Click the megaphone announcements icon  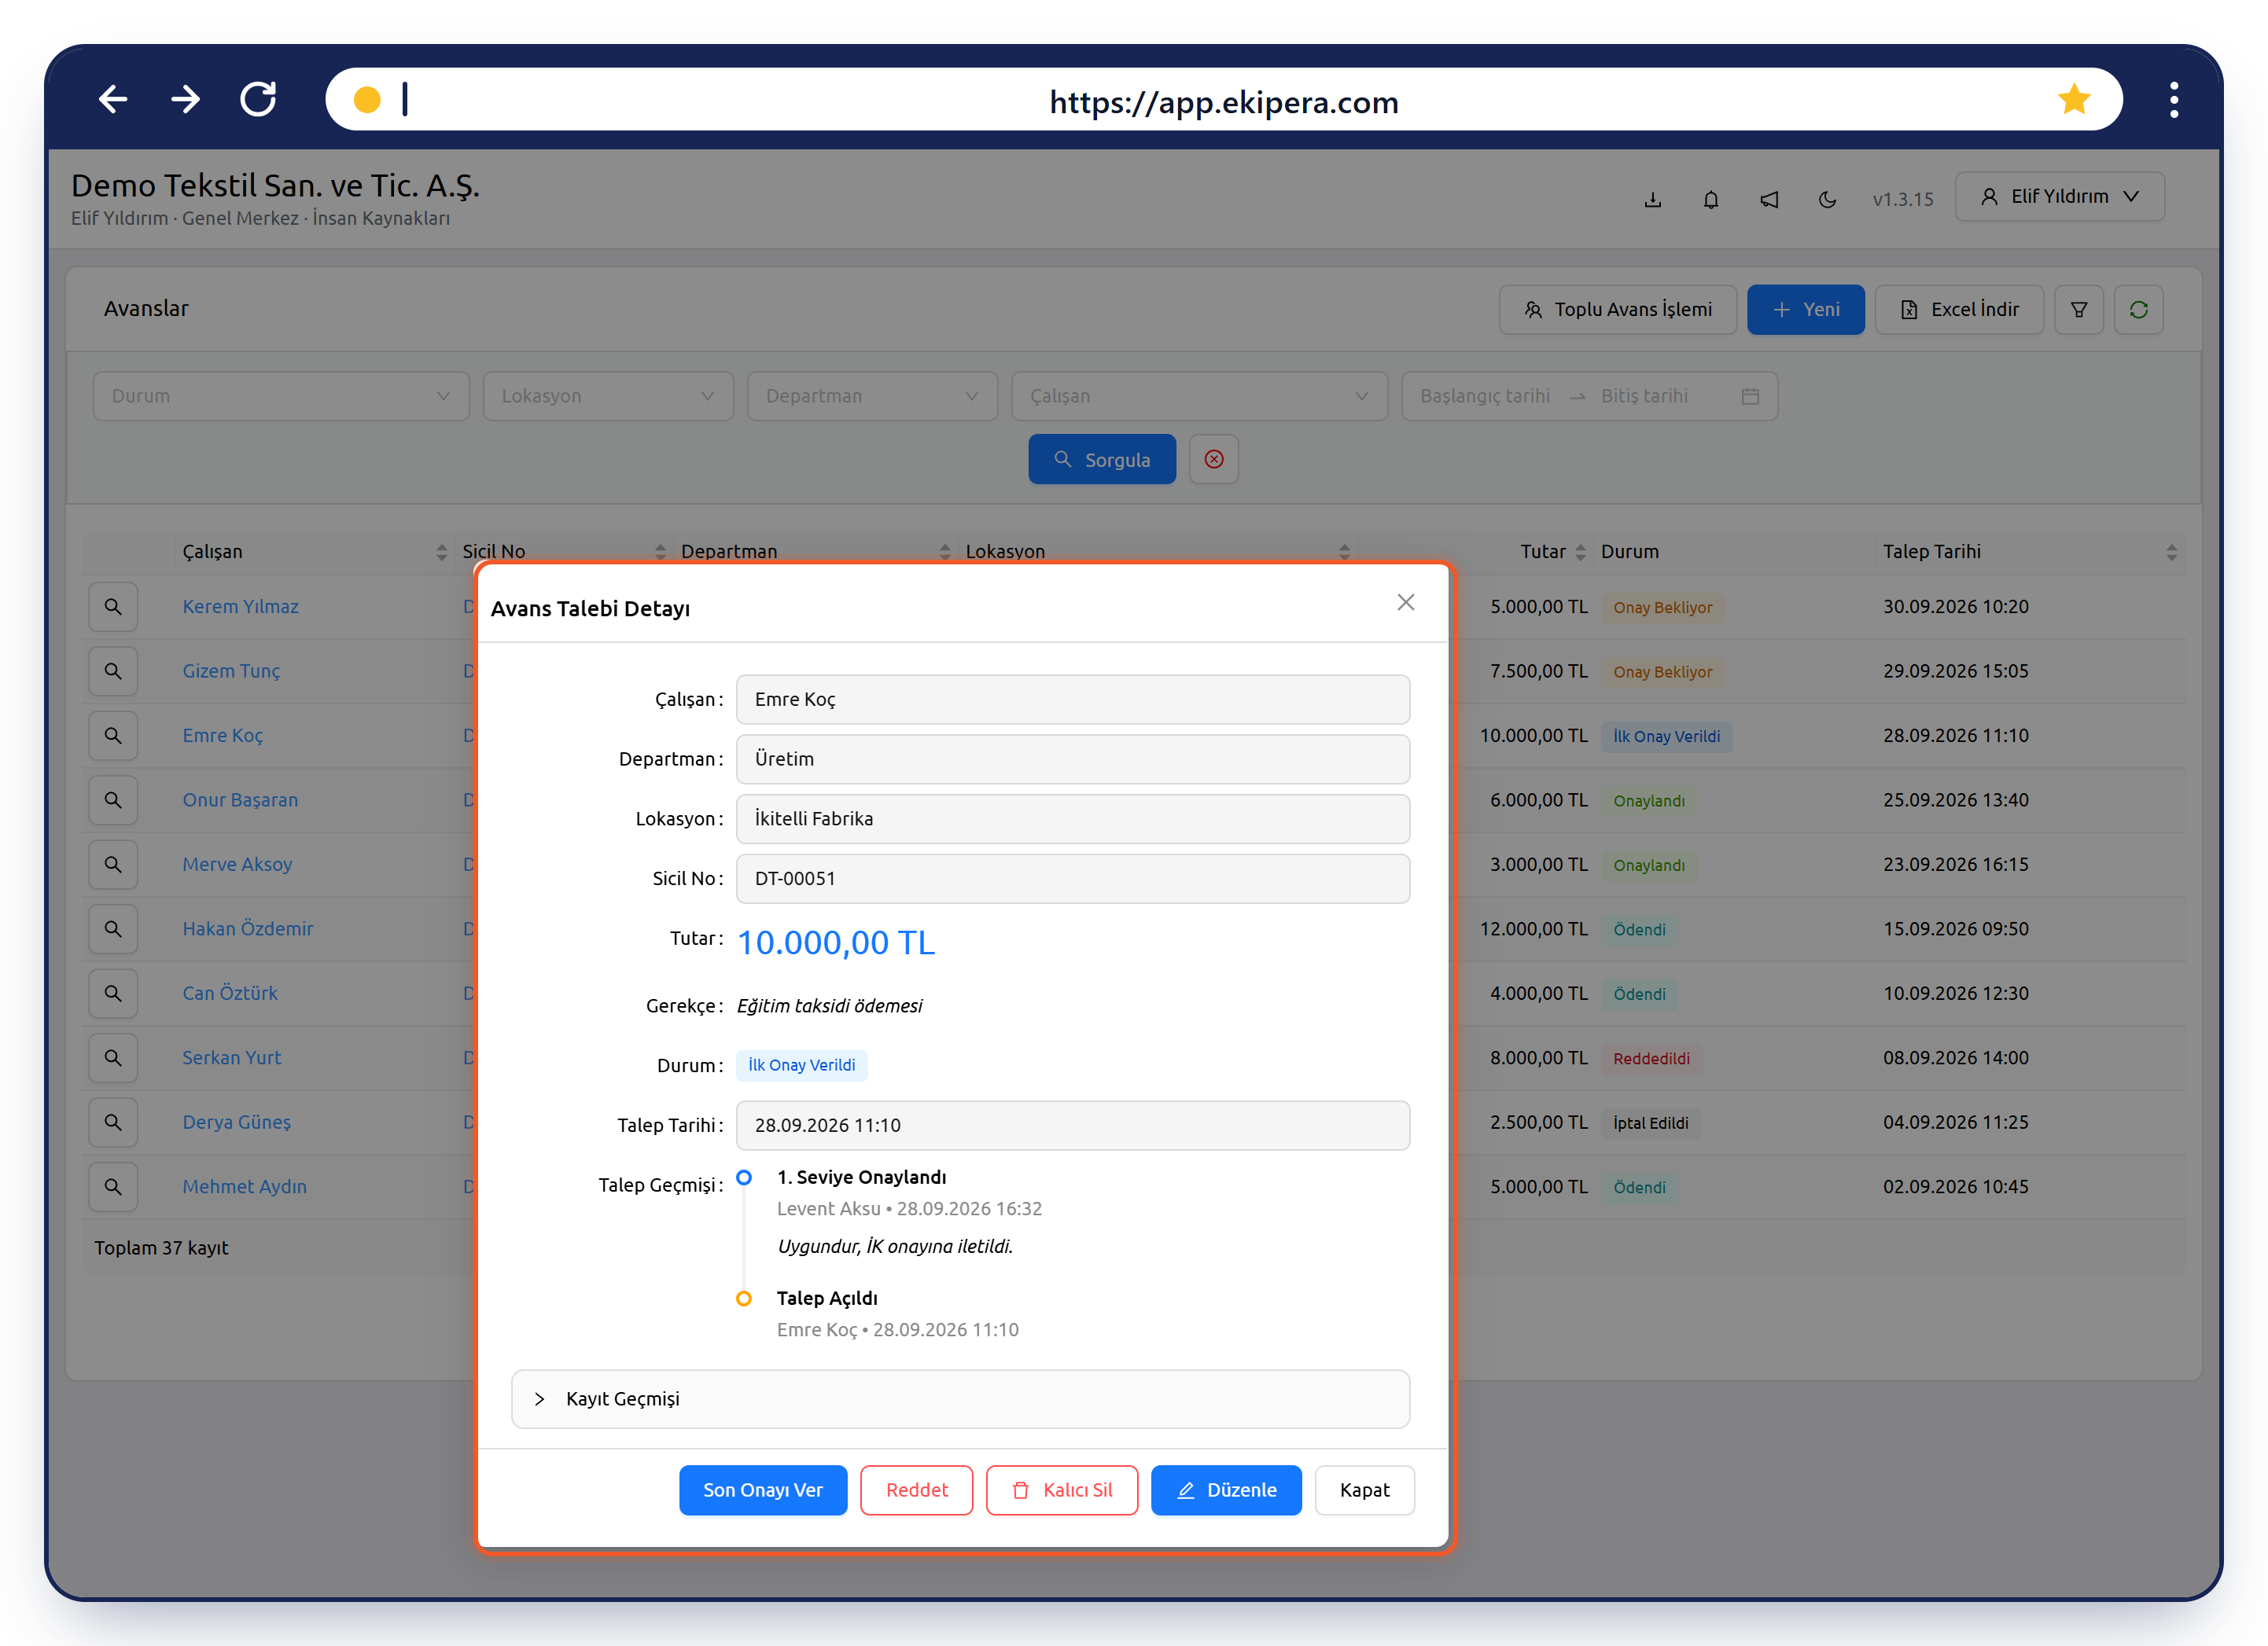1769,199
